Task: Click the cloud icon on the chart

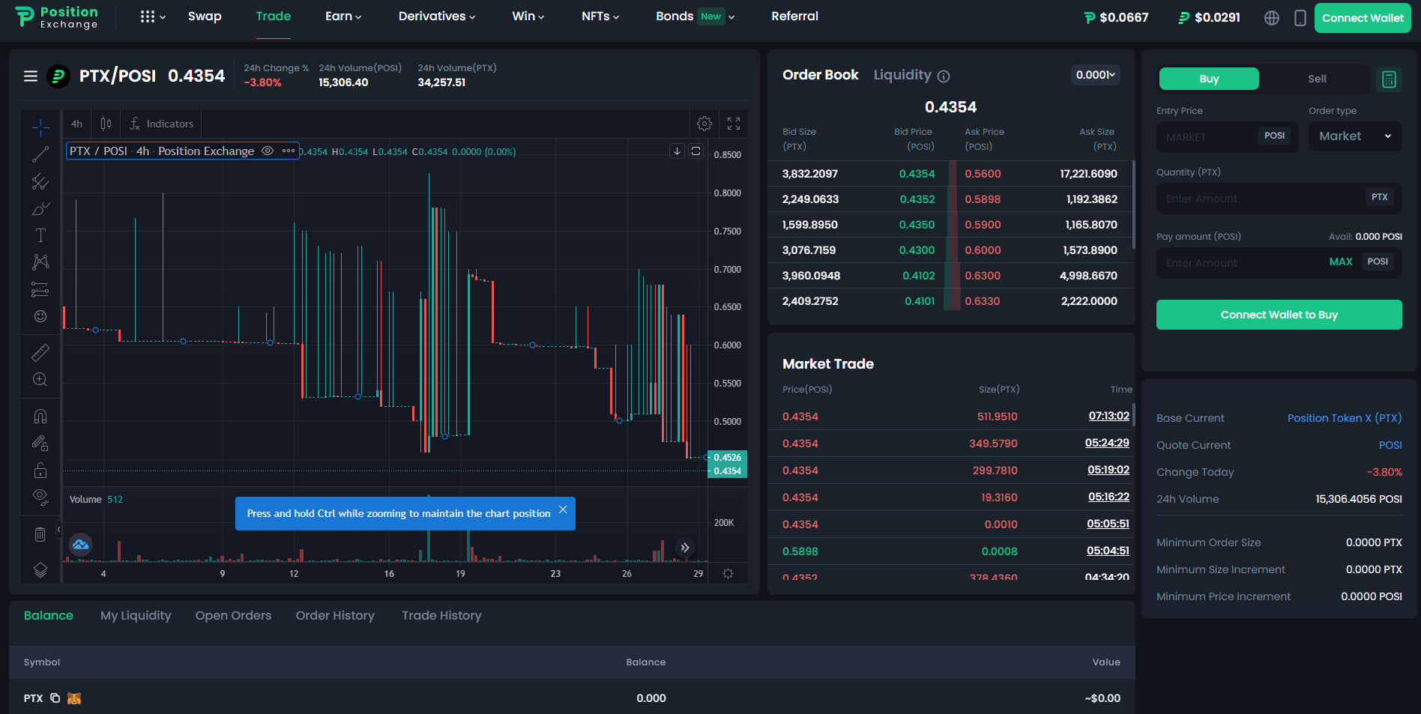Action: coord(81,545)
